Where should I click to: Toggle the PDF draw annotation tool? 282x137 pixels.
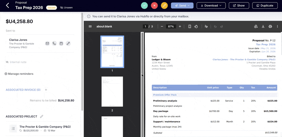206,27
